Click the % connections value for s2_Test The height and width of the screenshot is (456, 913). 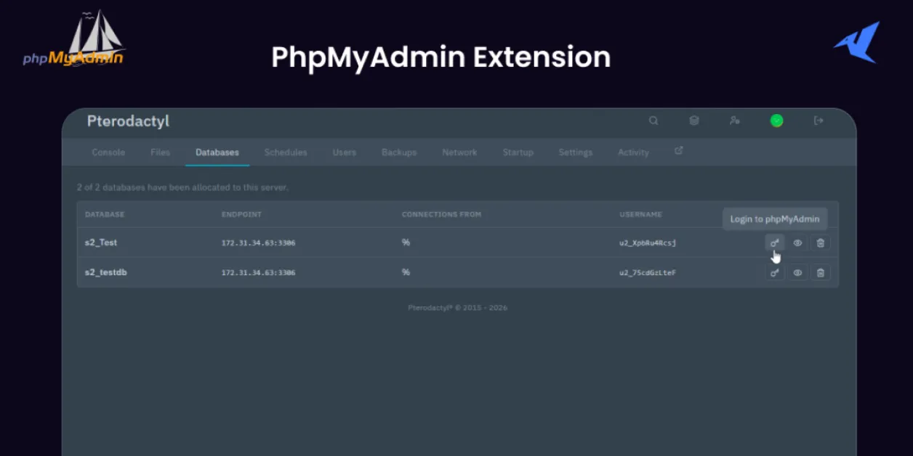(x=406, y=243)
